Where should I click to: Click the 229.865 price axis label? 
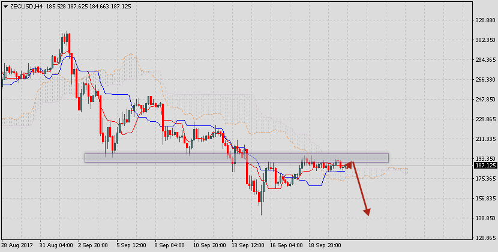[x=484, y=119]
